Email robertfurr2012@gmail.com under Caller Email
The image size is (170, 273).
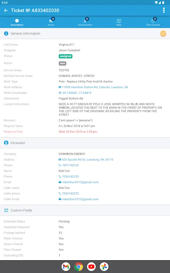[x=78, y=199]
